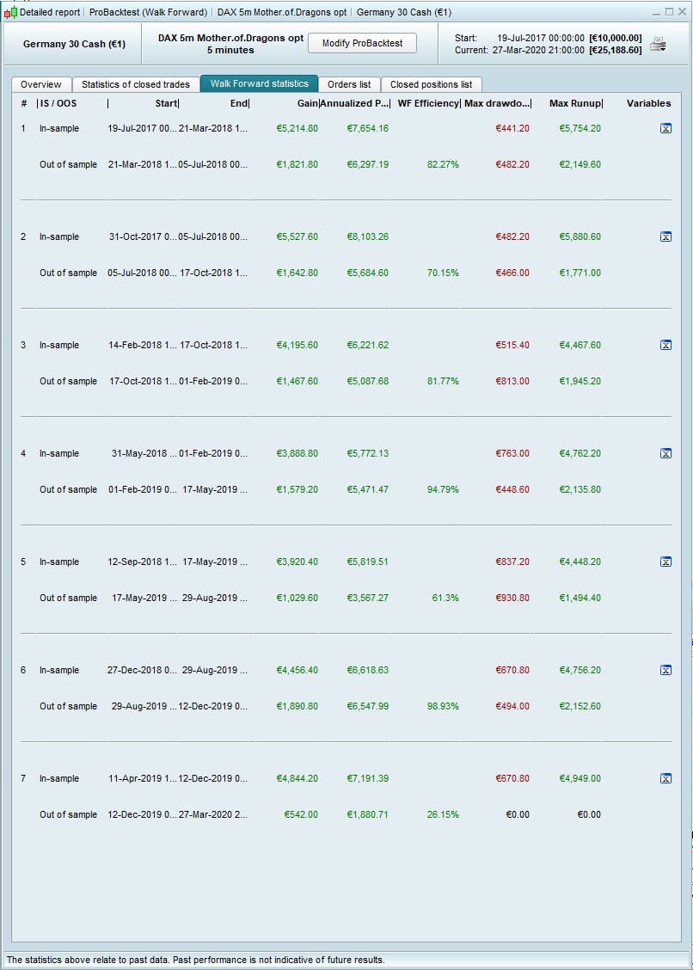Click the €813.00 max drawdown cell
Viewport: 693px width, 970px height.
pos(512,381)
